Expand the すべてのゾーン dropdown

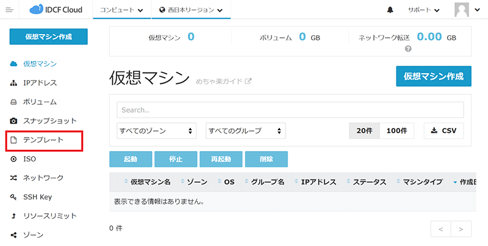pos(157,130)
